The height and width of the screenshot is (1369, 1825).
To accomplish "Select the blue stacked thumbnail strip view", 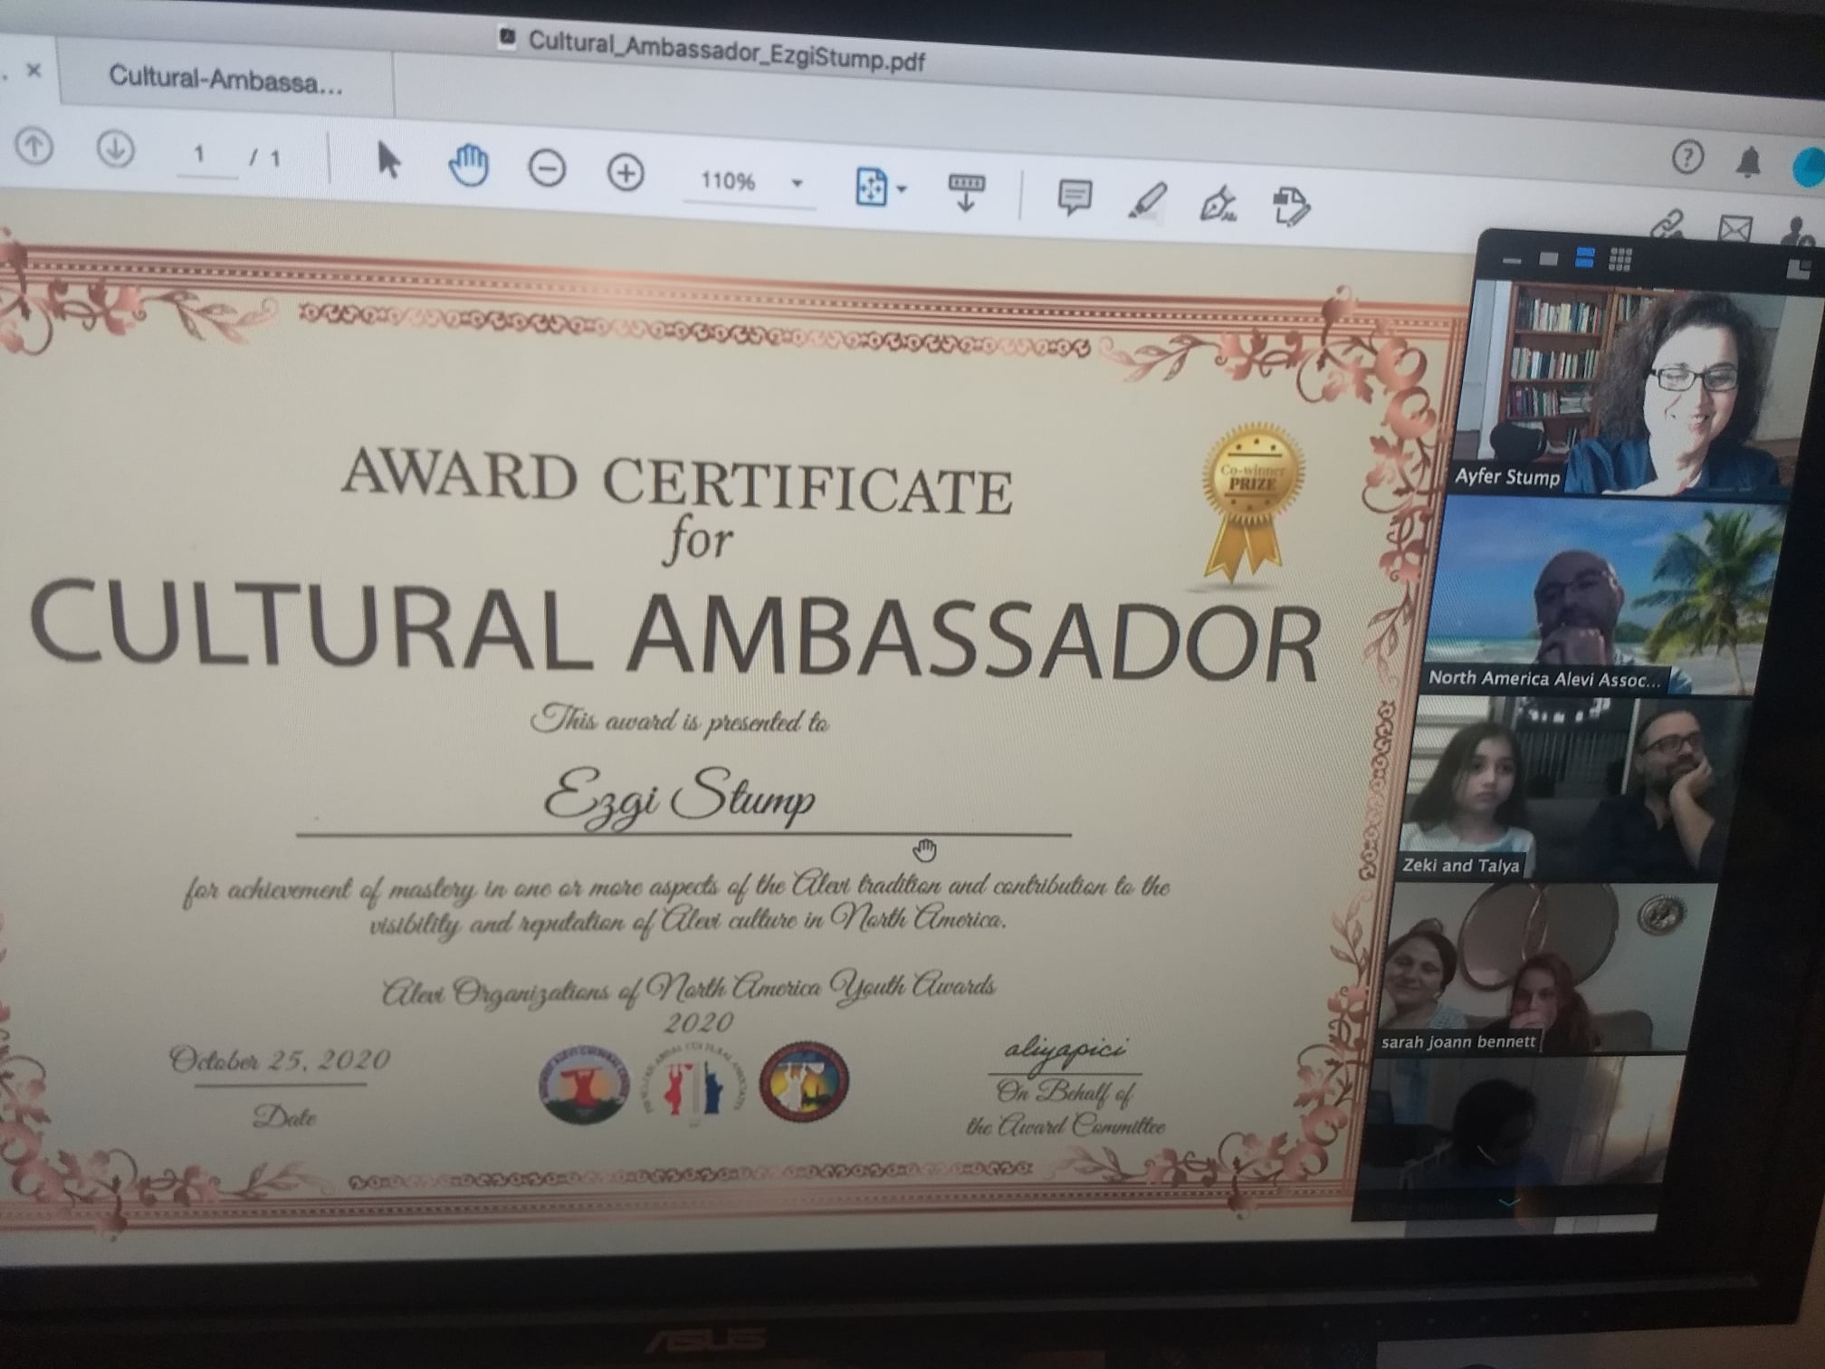I will pyautogui.click(x=1584, y=259).
